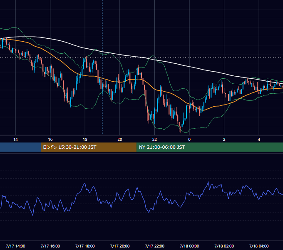This screenshot has width=283, height=250.
Task: Click the hour label 0 on price chart axis
Action: click(x=189, y=140)
